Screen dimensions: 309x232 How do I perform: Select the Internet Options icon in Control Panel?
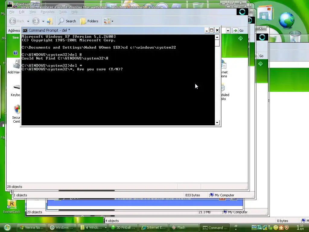pyautogui.click(x=224, y=65)
